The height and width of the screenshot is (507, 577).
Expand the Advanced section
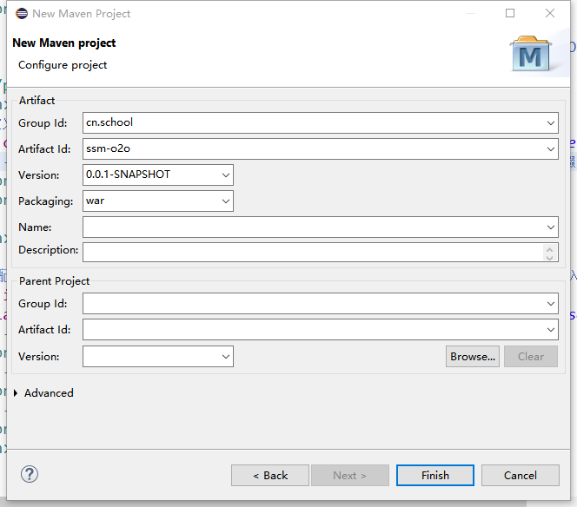coord(16,393)
